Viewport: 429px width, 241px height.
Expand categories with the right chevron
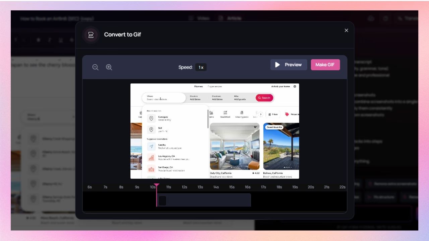pos(260,114)
